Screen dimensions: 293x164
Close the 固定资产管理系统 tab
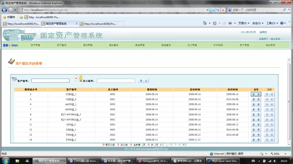(x=77, y=24)
